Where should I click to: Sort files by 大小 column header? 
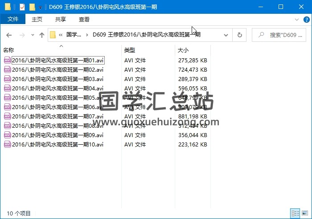coord(183,50)
